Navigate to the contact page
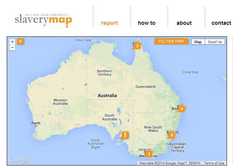 pyautogui.click(x=221, y=23)
